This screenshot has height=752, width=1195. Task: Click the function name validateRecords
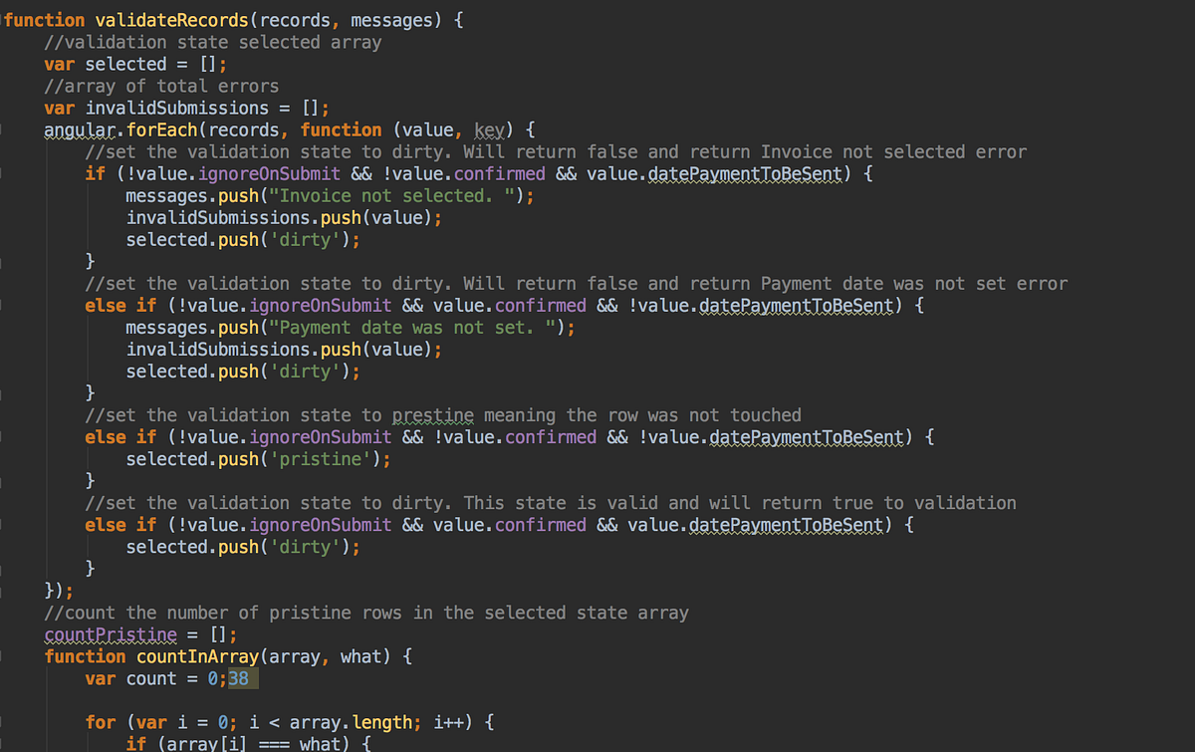[169, 19]
